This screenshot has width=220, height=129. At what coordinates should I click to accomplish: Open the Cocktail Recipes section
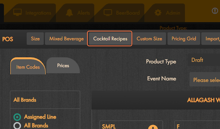click(x=110, y=38)
